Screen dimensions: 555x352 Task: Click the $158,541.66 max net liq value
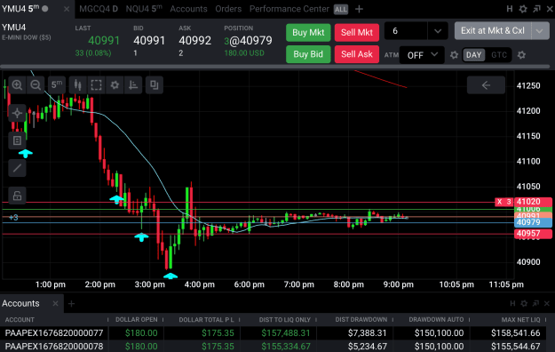click(516, 333)
